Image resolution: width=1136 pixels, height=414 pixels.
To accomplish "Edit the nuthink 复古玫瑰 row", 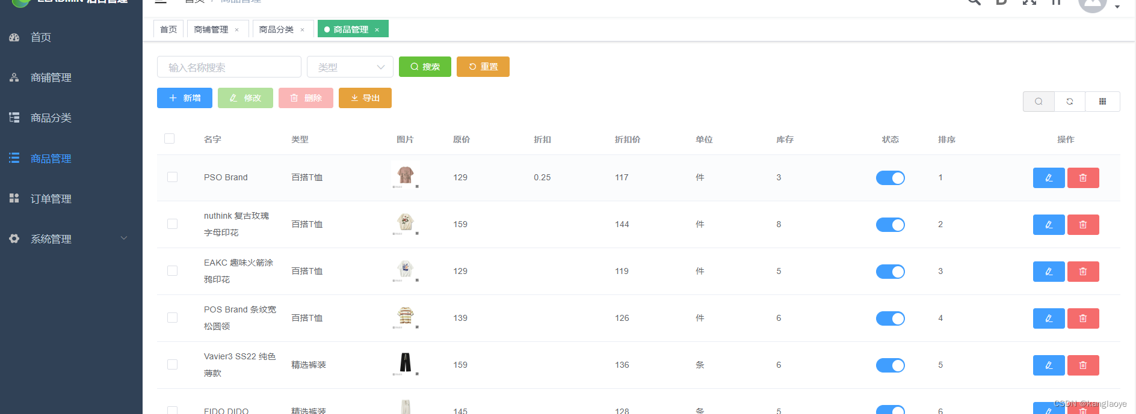I will (1049, 225).
